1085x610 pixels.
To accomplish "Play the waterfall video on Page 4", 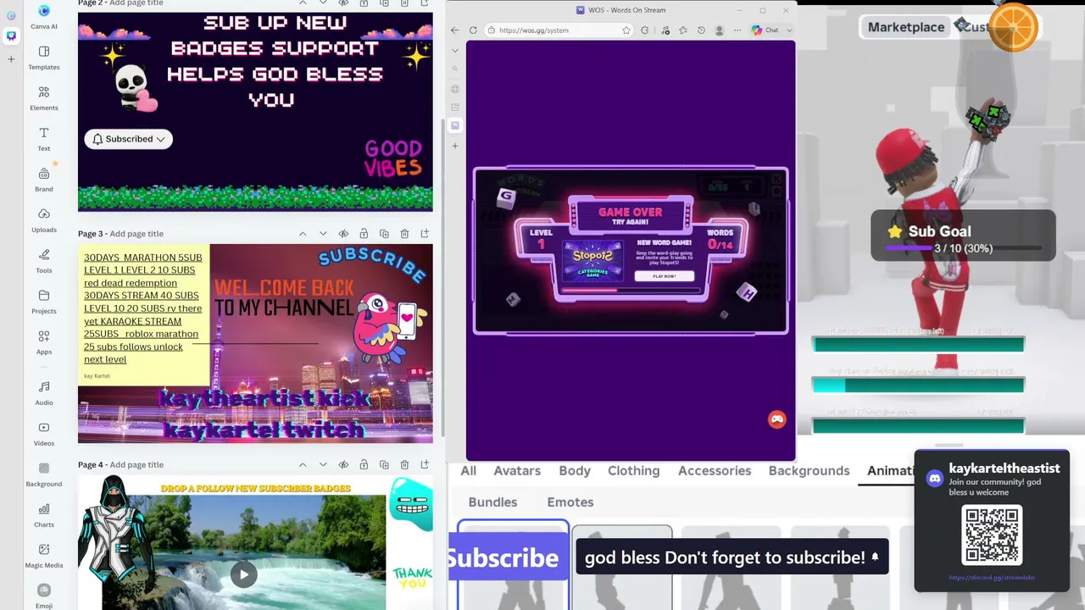I will point(243,574).
